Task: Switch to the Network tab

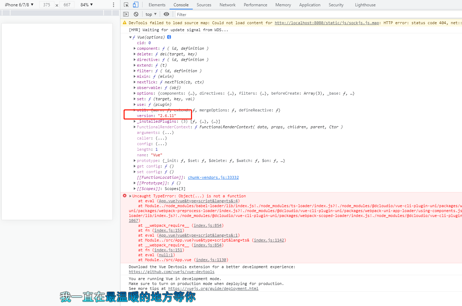Action: [227, 5]
